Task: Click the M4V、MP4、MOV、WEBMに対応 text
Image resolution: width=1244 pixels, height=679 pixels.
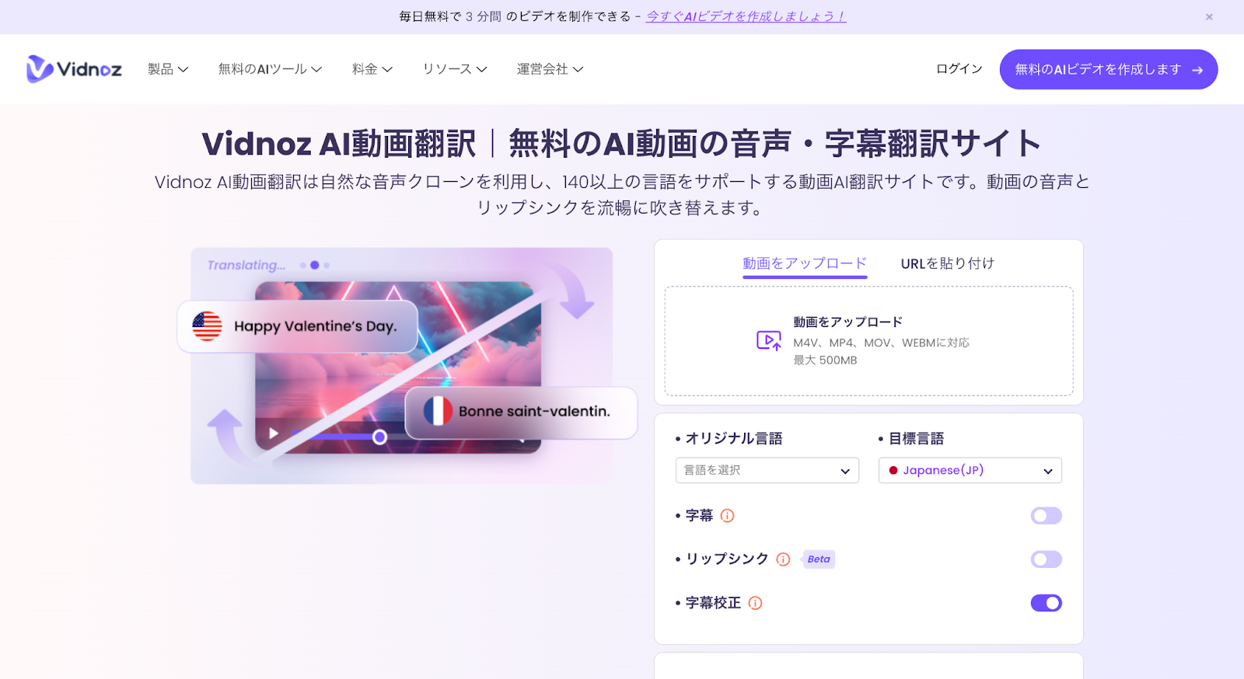Action: (x=881, y=343)
